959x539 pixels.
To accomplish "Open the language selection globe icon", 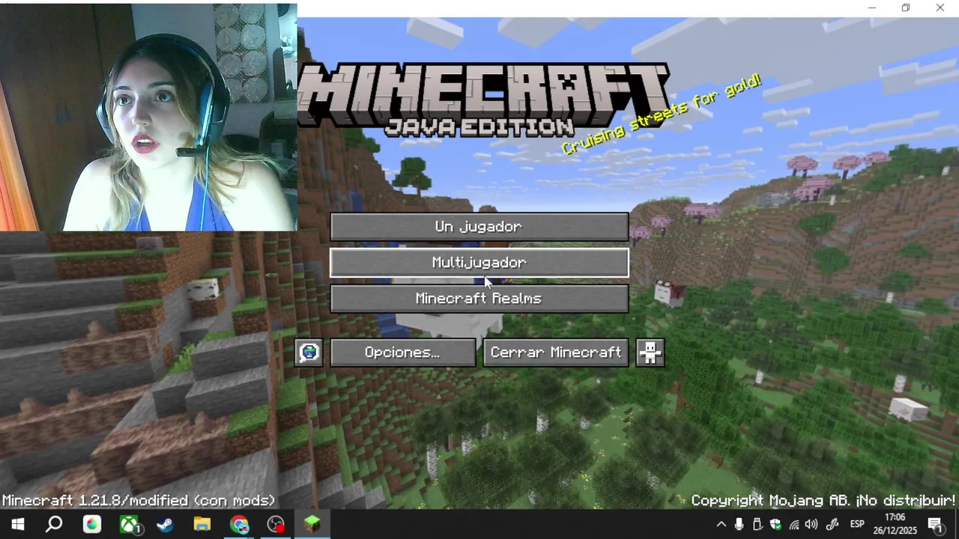I will (309, 353).
